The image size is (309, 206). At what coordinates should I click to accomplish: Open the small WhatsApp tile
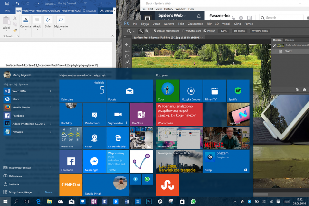coord(147,179)
